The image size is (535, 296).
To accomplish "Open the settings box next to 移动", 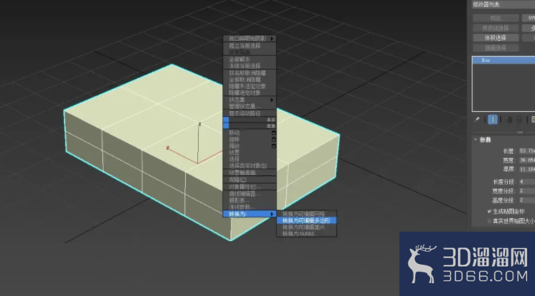I will click(x=274, y=133).
